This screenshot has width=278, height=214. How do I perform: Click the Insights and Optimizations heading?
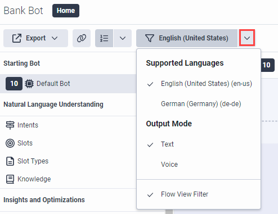[x=44, y=200]
